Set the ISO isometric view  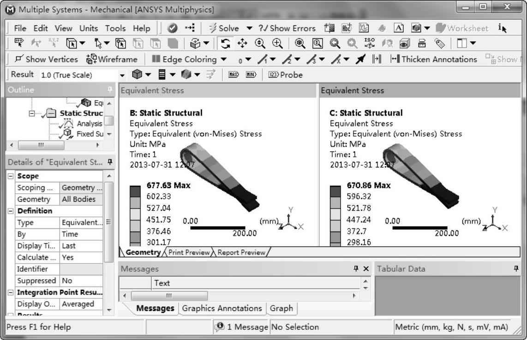pyautogui.click(x=369, y=43)
